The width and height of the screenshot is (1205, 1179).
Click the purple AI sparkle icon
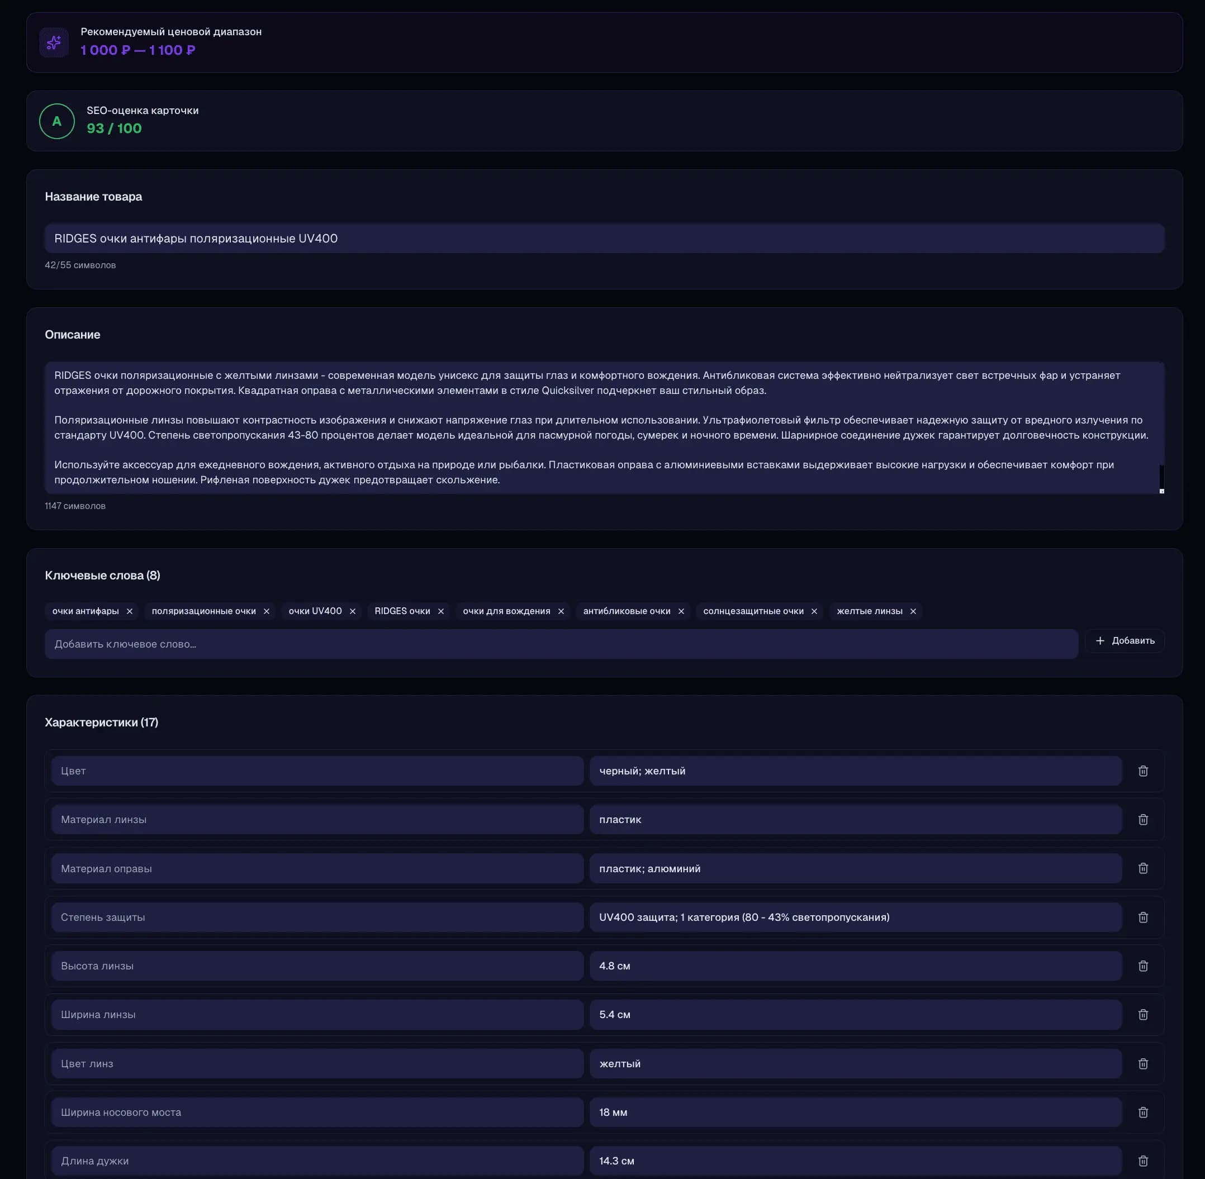pos(54,42)
